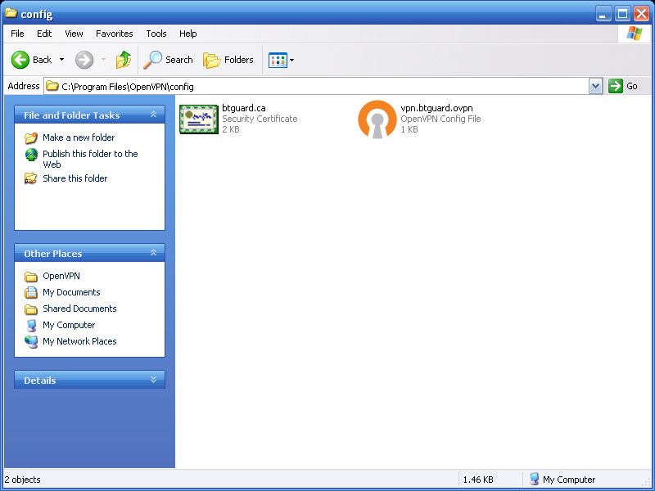Screen dimensions: 655x491
Task: Minimize the config window
Action: click(x=603, y=14)
